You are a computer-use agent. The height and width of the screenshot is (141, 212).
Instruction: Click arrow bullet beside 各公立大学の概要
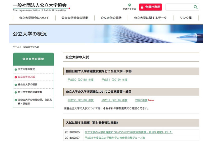click(16, 85)
